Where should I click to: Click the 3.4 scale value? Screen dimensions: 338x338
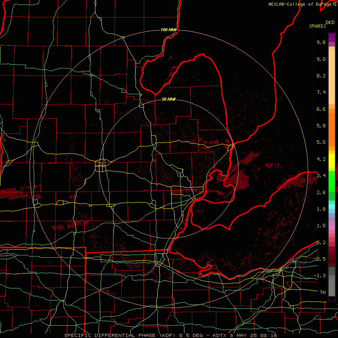pos(321,176)
